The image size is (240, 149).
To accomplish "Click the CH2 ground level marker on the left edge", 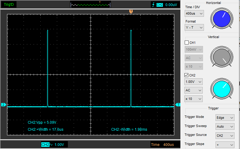I will (4, 105).
